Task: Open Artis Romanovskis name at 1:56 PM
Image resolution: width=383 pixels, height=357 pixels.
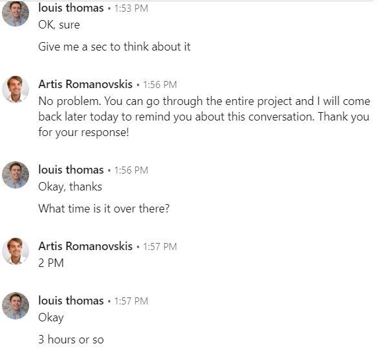Action: pos(85,84)
